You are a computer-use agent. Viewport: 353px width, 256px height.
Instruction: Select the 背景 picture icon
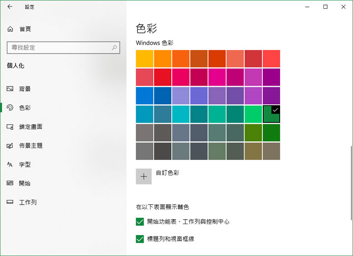click(10, 89)
